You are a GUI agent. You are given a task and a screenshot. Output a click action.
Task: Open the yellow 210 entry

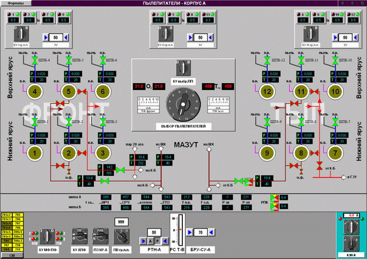(18, 245)
